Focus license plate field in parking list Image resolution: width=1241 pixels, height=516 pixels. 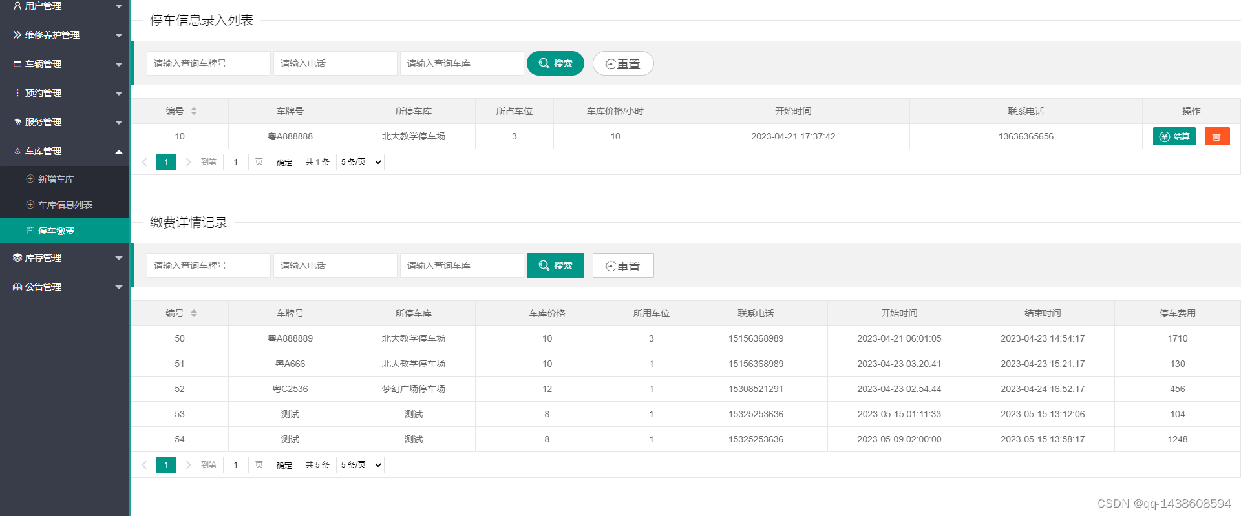[209, 63]
